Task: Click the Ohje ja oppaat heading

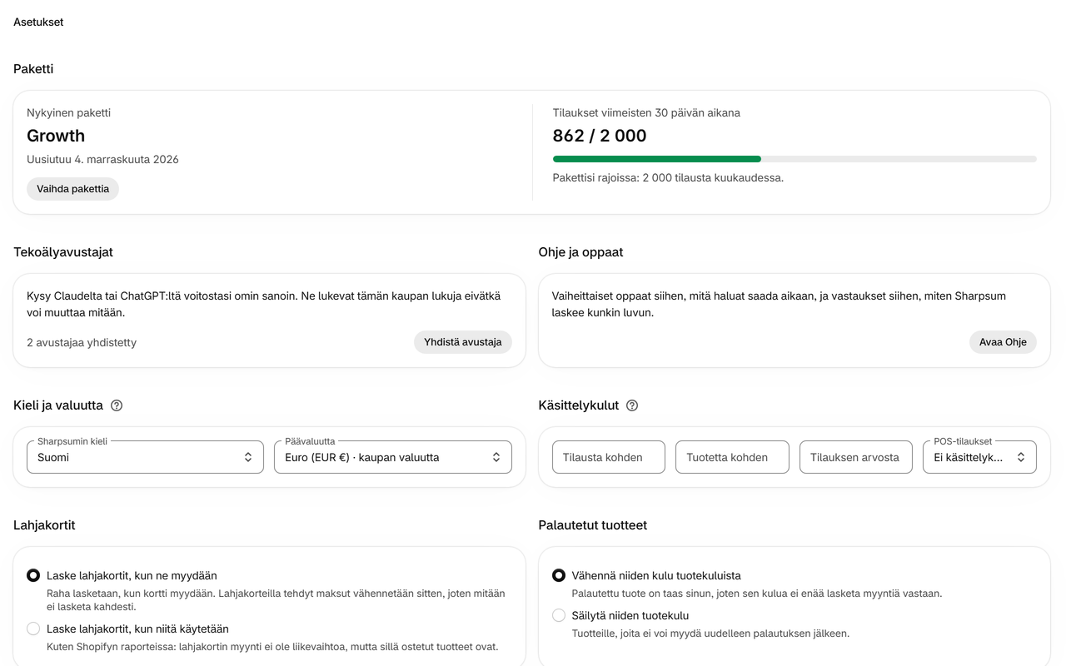Action: tap(581, 252)
